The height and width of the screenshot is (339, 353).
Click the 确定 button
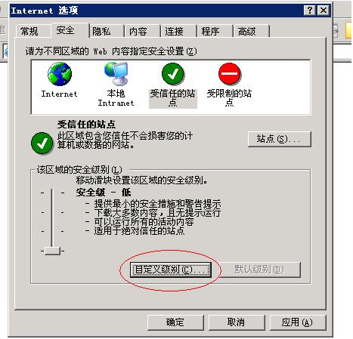175,322
